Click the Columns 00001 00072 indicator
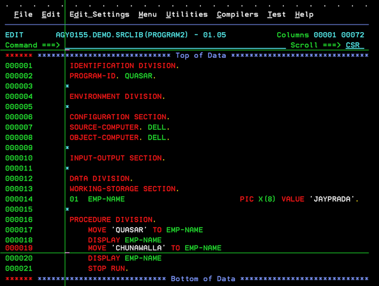The width and height of the screenshot is (379, 286). click(320, 35)
